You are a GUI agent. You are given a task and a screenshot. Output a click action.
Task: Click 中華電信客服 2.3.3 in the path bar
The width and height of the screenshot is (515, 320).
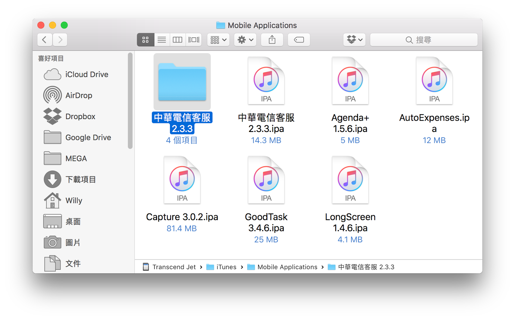point(361,267)
